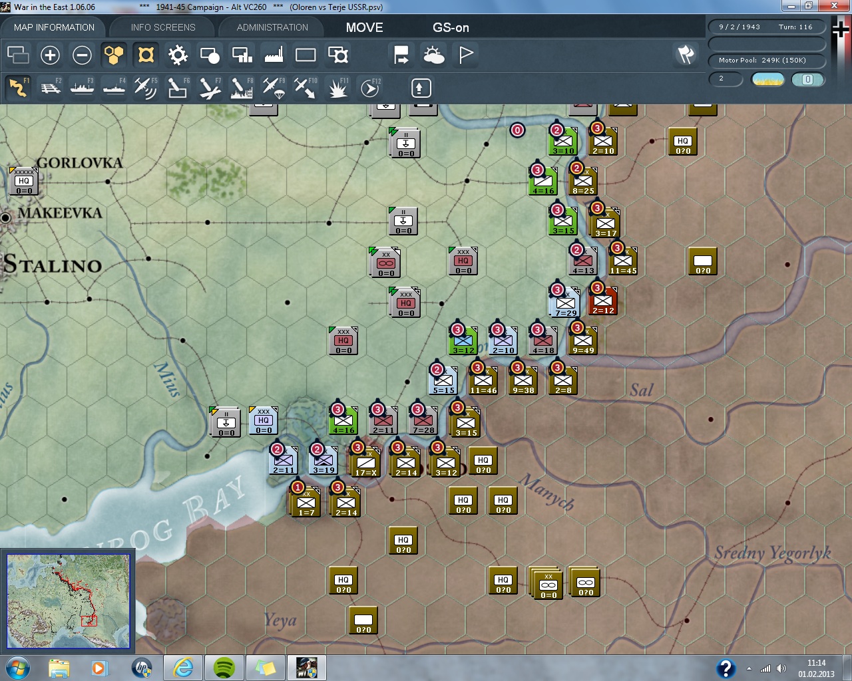Click the GS-on indicator
The width and height of the screenshot is (852, 681).
click(x=451, y=27)
